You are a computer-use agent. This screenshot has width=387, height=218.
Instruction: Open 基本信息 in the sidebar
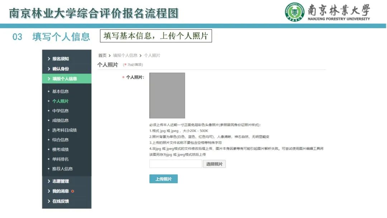[x=60, y=91]
